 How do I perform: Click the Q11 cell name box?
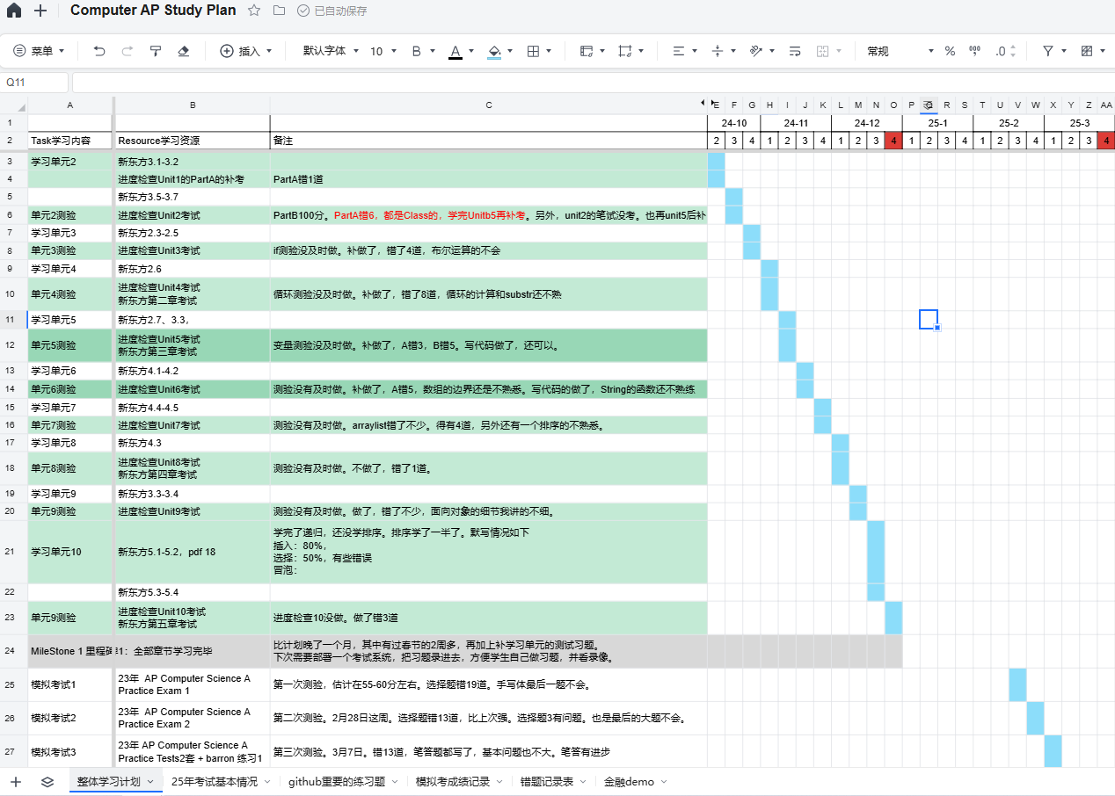click(35, 82)
